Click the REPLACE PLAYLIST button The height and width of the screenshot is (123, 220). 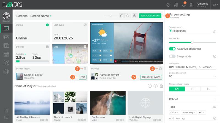tap(151, 77)
